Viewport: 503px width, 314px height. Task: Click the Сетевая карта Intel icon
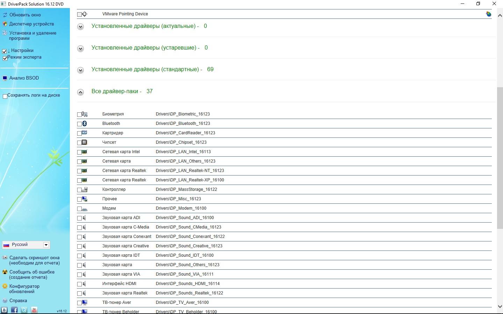[x=85, y=152]
